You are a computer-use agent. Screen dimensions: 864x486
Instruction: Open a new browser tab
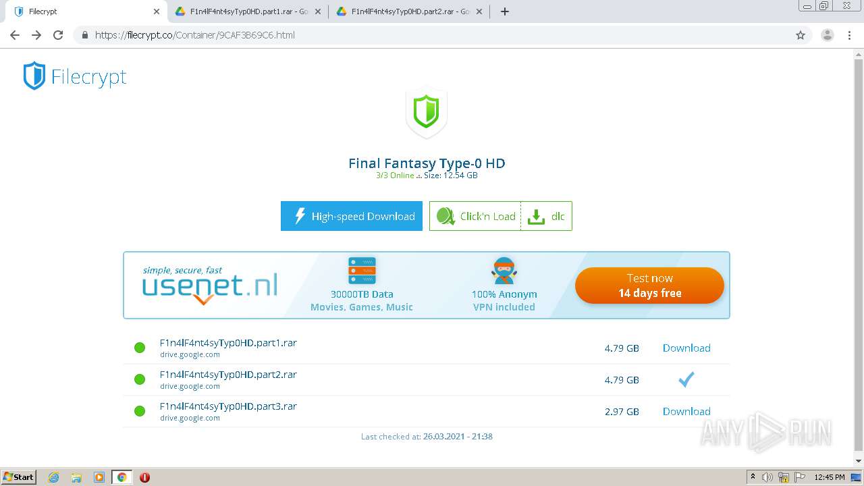click(505, 11)
